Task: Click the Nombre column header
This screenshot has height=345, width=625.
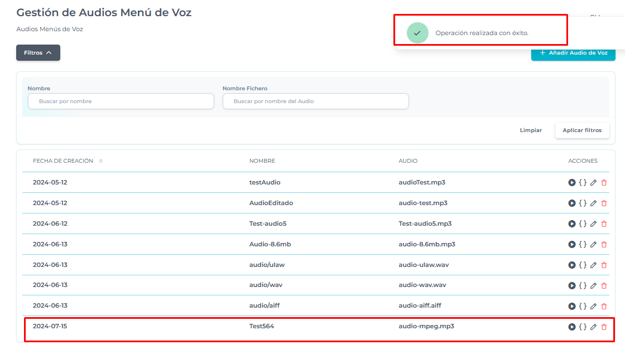Action: pos(262,161)
